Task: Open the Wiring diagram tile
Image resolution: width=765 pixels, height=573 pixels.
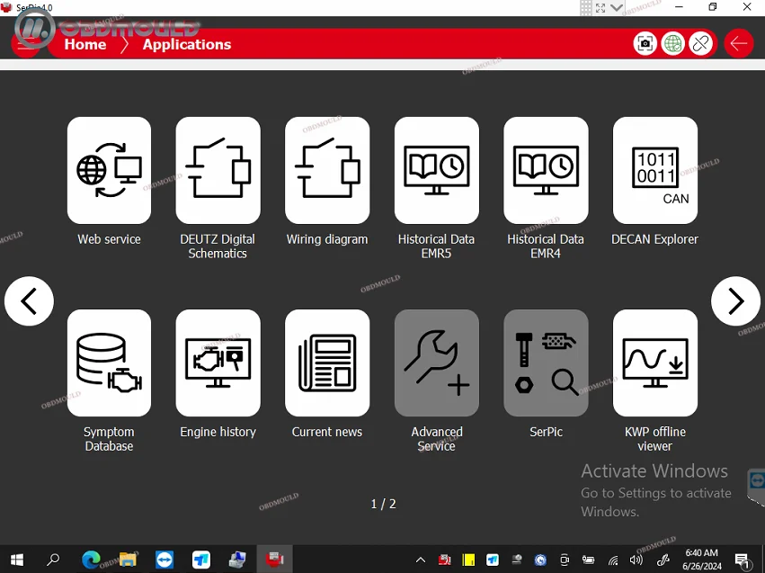Action: (x=327, y=170)
